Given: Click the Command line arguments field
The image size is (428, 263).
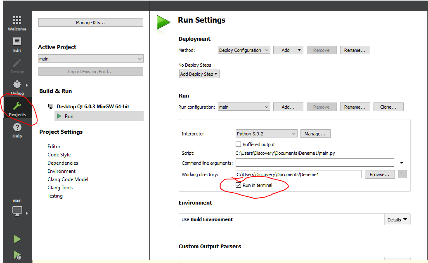Looking at the screenshot, I should 315,163.
